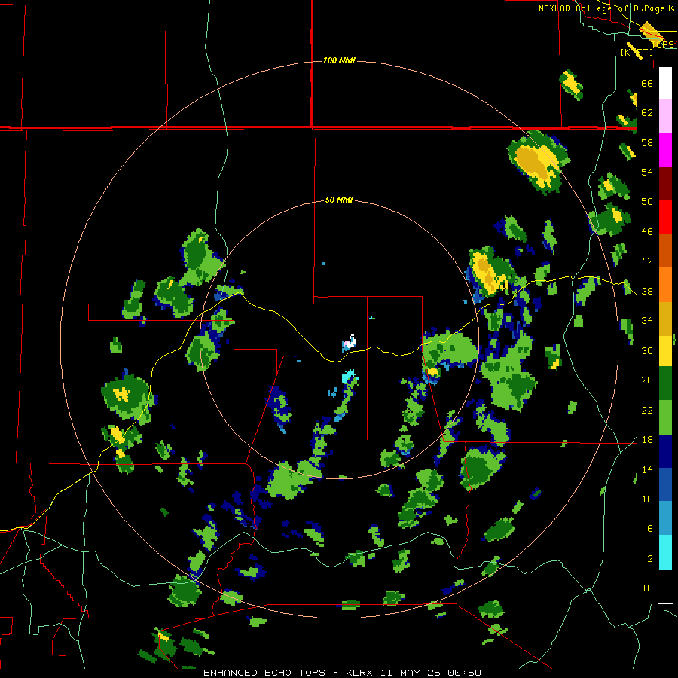Click the cyan legend swatch above TH

click(x=665, y=552)
